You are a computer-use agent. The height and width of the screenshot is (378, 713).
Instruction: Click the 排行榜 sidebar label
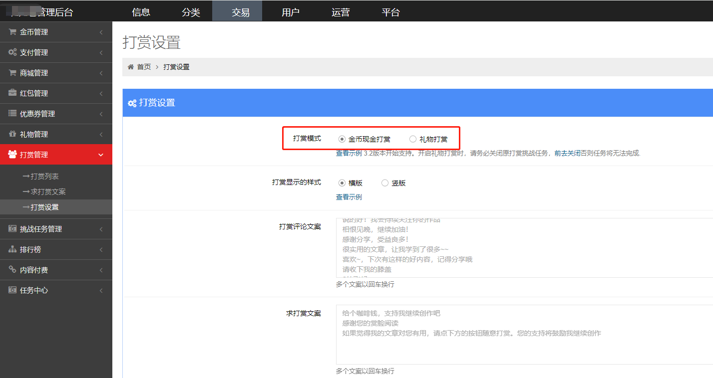click(30, 249)
